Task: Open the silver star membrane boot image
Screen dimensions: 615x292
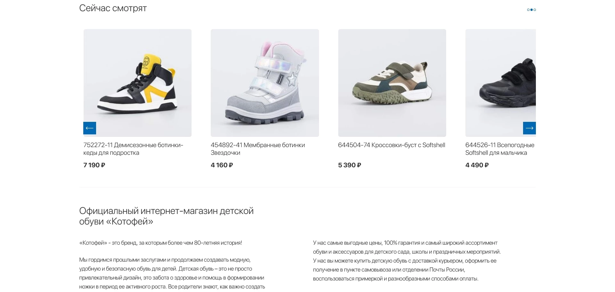Action: pyautogui.click(x=265, y=83)
